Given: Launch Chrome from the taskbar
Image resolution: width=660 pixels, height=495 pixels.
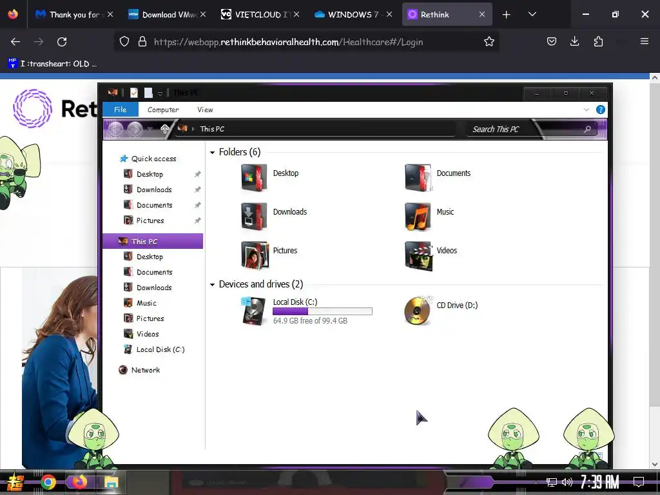Looking at the screenshot, I should coord(48,482).
